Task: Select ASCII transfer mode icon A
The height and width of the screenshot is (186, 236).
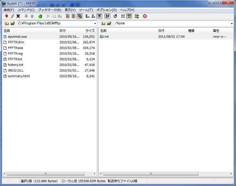Action: click(x=68, y=16)
